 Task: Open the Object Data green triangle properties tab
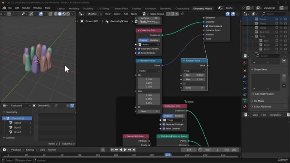tap(245, 101)
